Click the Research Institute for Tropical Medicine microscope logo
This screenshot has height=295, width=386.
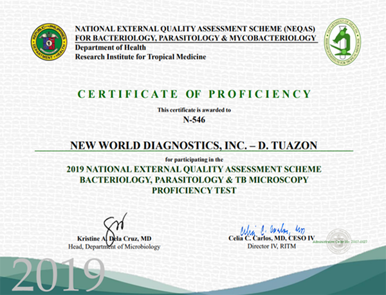[342, 42]
